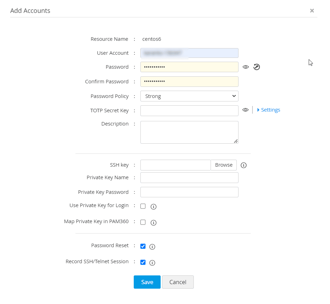Close the Add Accounts dialog
330x304 pixels.
point(312,11)
